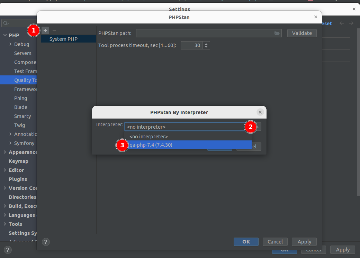The width and height of the screenshot is (360, 258).
Task: Expand the Version Control settings section
Action: pyautogui.click(x=5, y=188)
